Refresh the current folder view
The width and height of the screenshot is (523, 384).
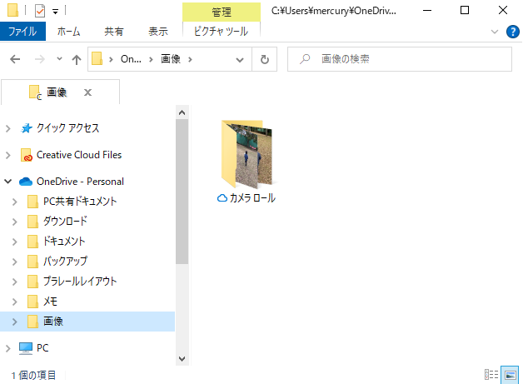point(265,60)
